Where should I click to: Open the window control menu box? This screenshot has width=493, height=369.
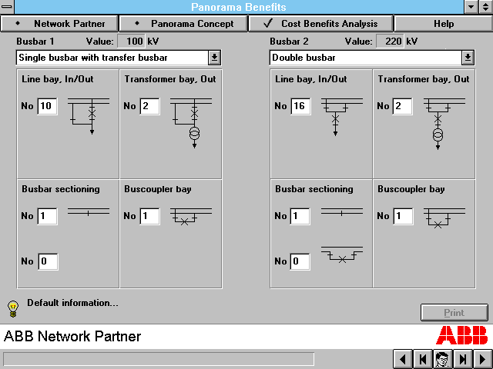pyautogui.click(x=7, y=7)
